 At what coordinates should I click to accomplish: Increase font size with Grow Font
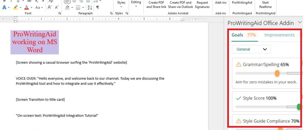[x=49, y=7]
